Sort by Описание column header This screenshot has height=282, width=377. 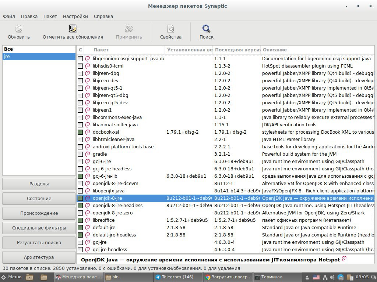pos(317,50)
